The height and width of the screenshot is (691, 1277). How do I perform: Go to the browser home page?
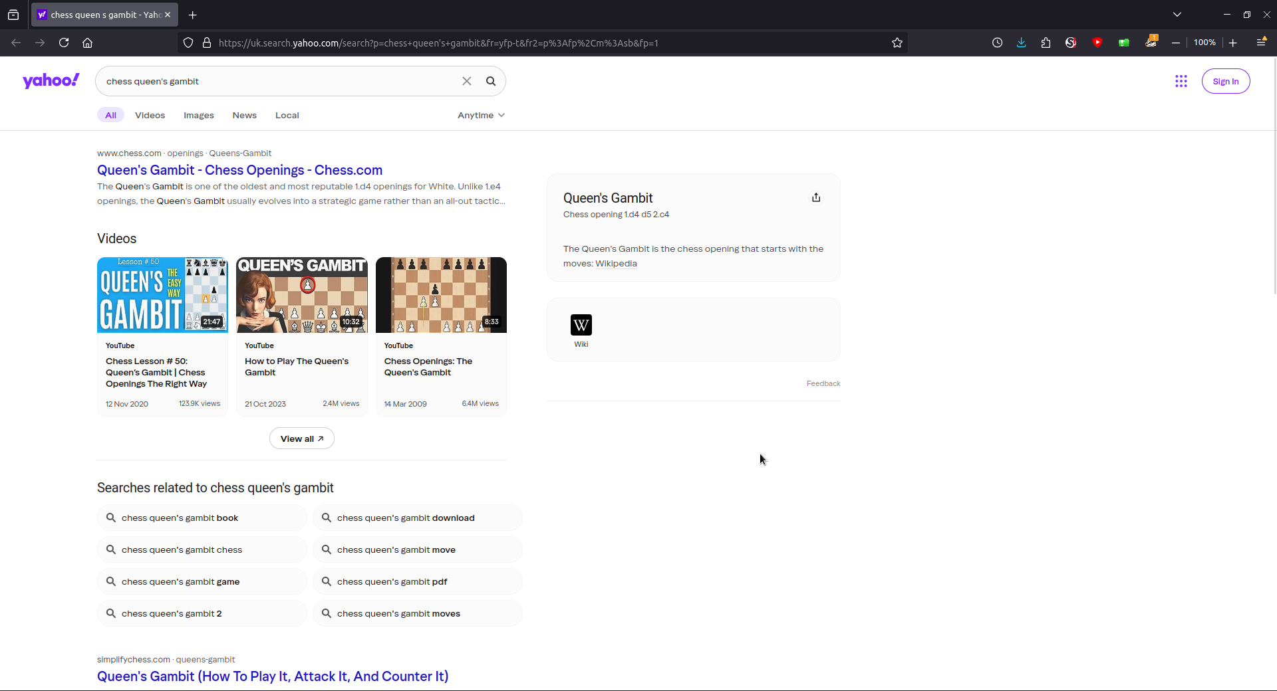point(87,43)
